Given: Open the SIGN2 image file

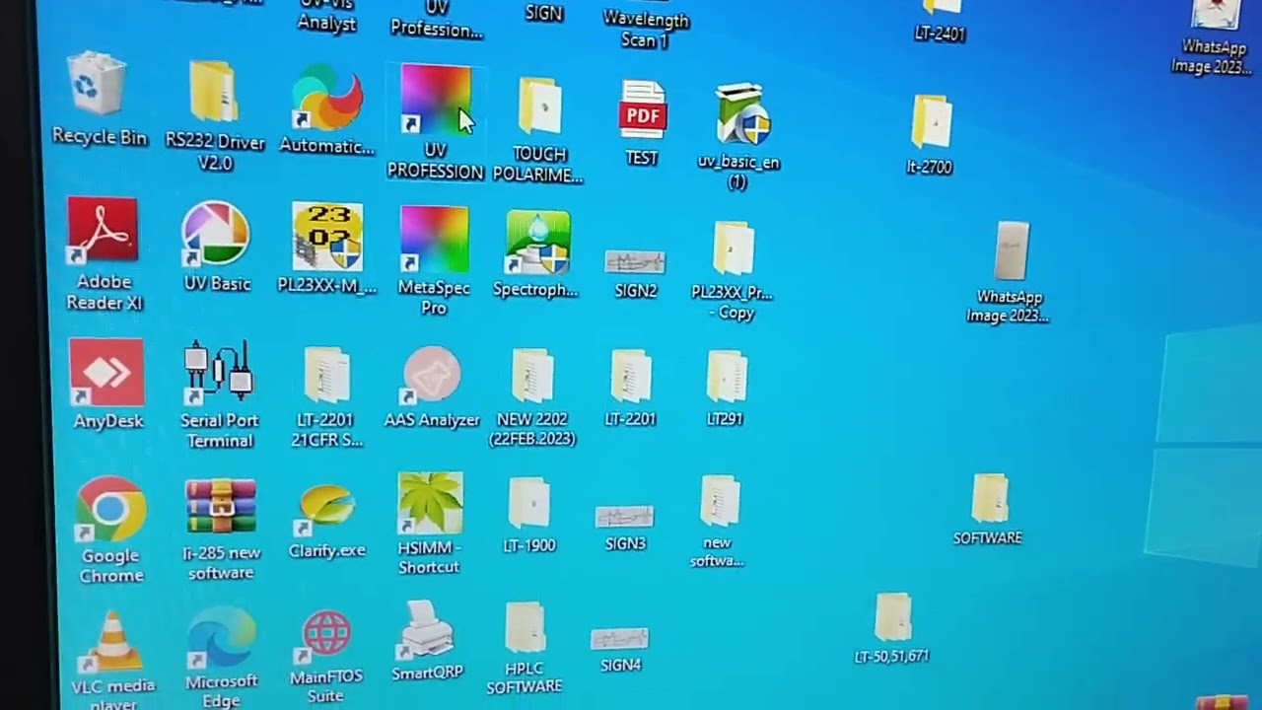Looking at the screenshot, I should [635, 262].
